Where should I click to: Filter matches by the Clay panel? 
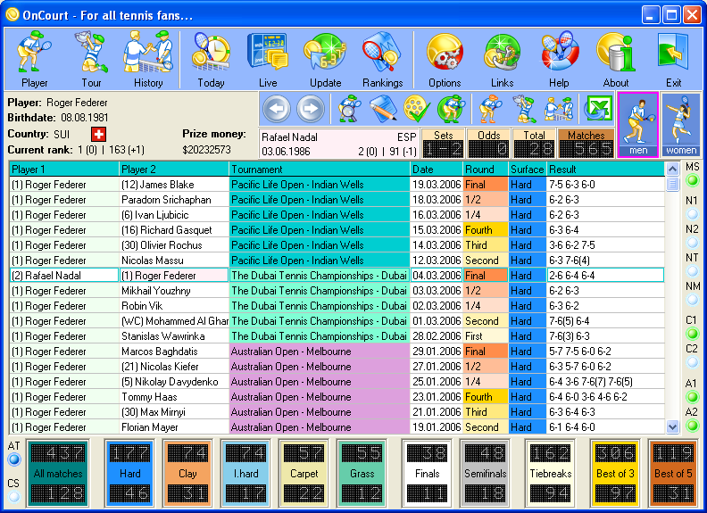click(x=187, y=474)
